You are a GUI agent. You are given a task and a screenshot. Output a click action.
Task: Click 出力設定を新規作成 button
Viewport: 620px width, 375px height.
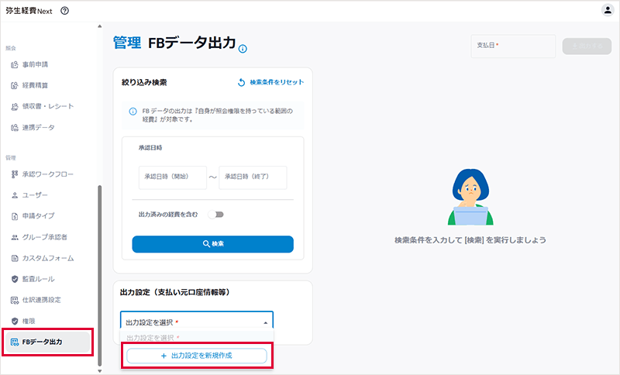tap(197, 356)
